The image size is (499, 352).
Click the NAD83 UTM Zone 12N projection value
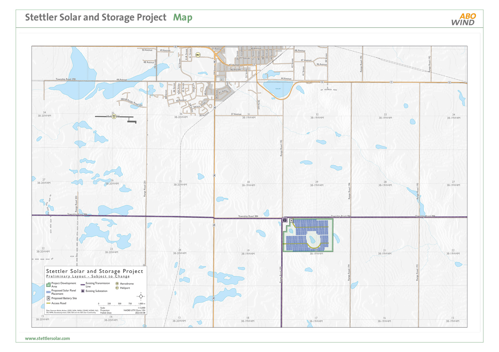pos(134,310)
